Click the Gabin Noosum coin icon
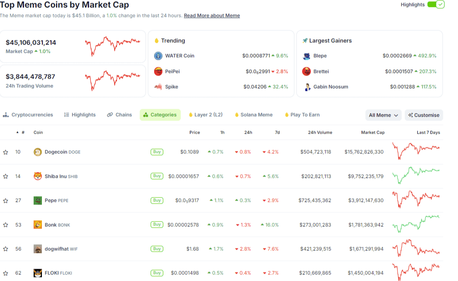This screenshot has height=281, width=458. 307,87
